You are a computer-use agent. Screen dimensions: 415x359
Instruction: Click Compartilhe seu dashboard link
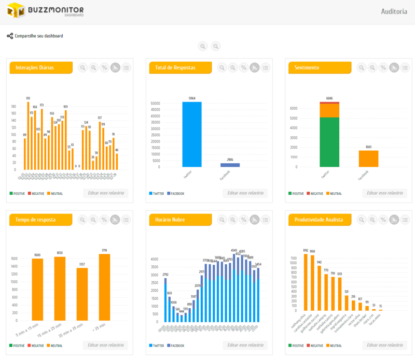[x=39, y=36]
